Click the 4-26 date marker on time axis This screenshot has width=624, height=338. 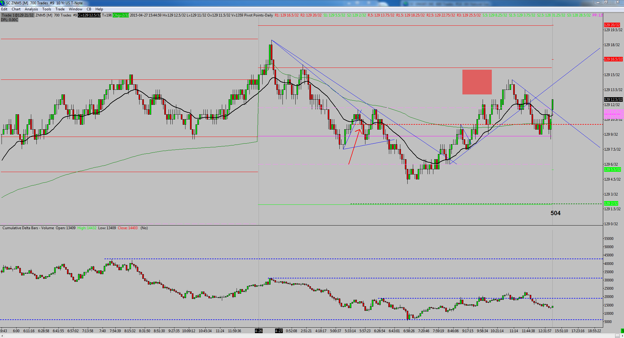[259, 331]
